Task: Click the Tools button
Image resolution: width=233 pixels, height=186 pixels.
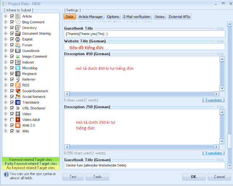Action: coord(97,177)
